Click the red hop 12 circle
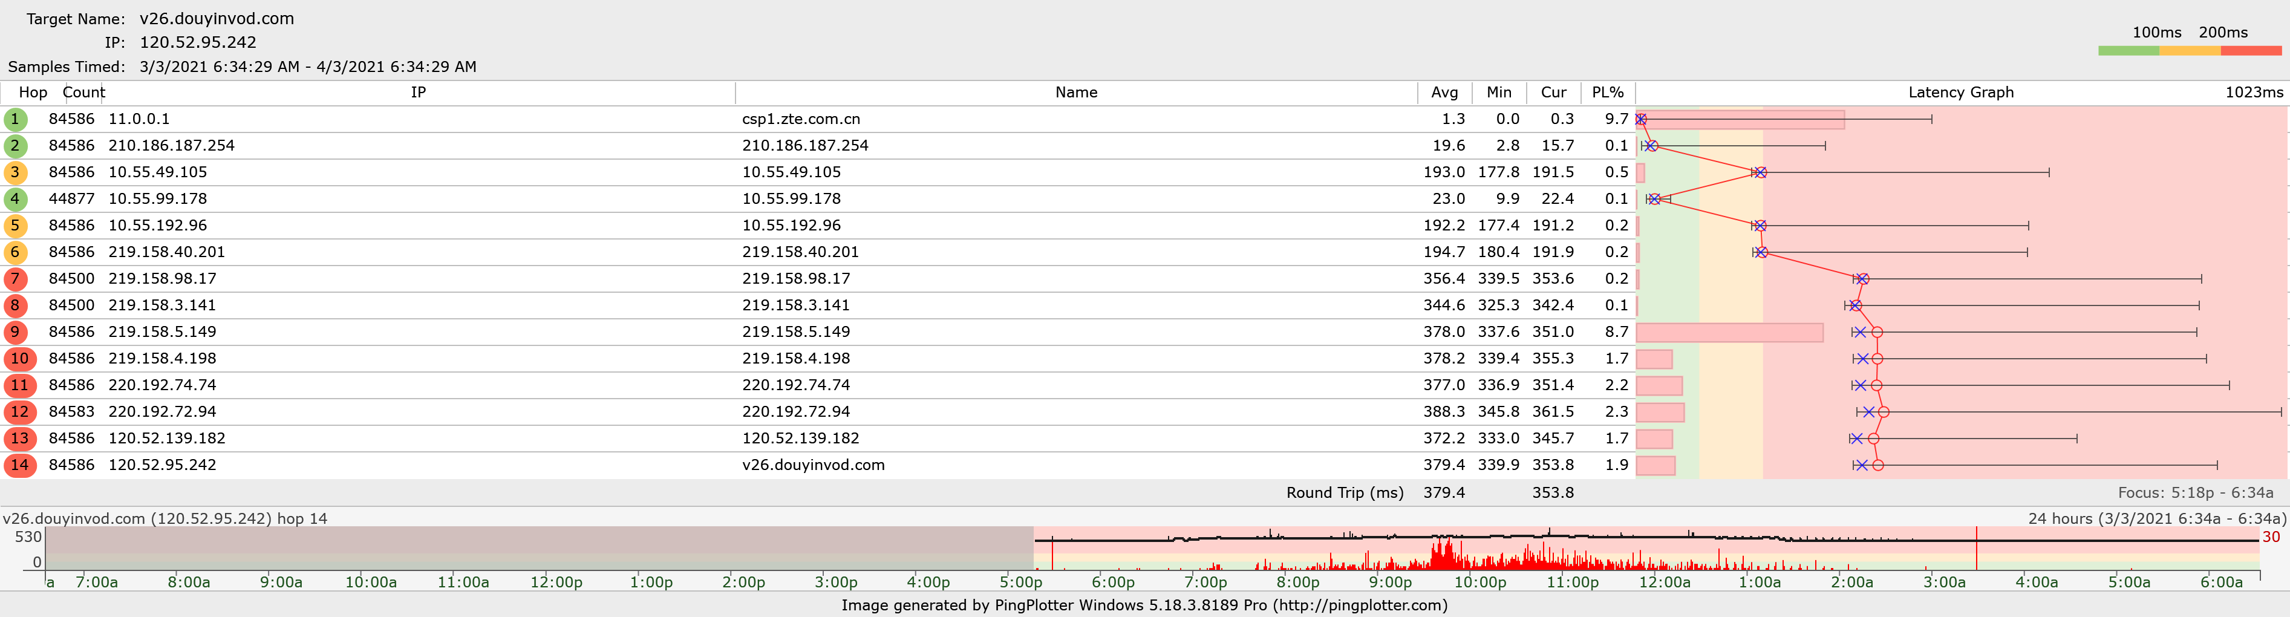 tap(19, 413)
